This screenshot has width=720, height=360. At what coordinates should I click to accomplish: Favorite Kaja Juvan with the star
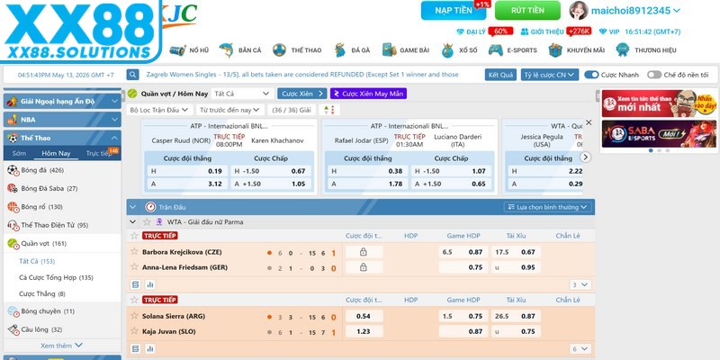(x=134, y=330)
